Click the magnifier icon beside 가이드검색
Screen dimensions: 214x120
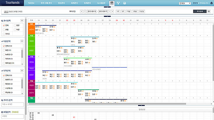(x=2, y=100)
